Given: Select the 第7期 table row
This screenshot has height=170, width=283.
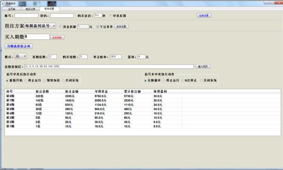Looking at the screenshot, I should [x=143, y=100].
